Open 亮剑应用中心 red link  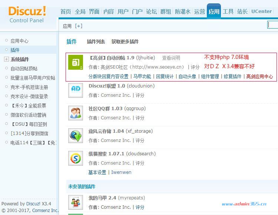click(x=259, y=76)
